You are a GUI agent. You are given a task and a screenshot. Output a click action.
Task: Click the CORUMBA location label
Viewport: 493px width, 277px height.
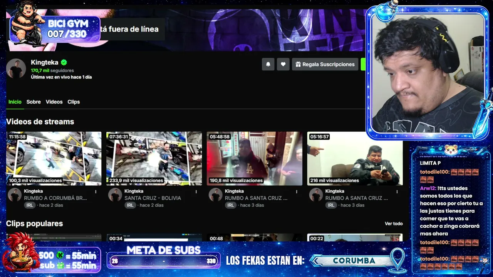point(354,260)
